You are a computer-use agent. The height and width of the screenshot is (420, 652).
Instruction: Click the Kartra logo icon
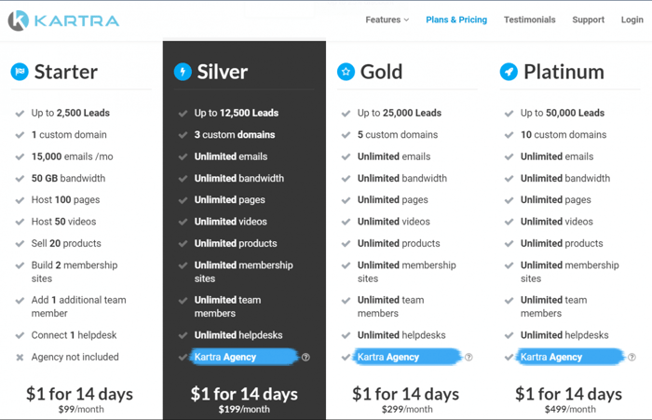(19, 19)
